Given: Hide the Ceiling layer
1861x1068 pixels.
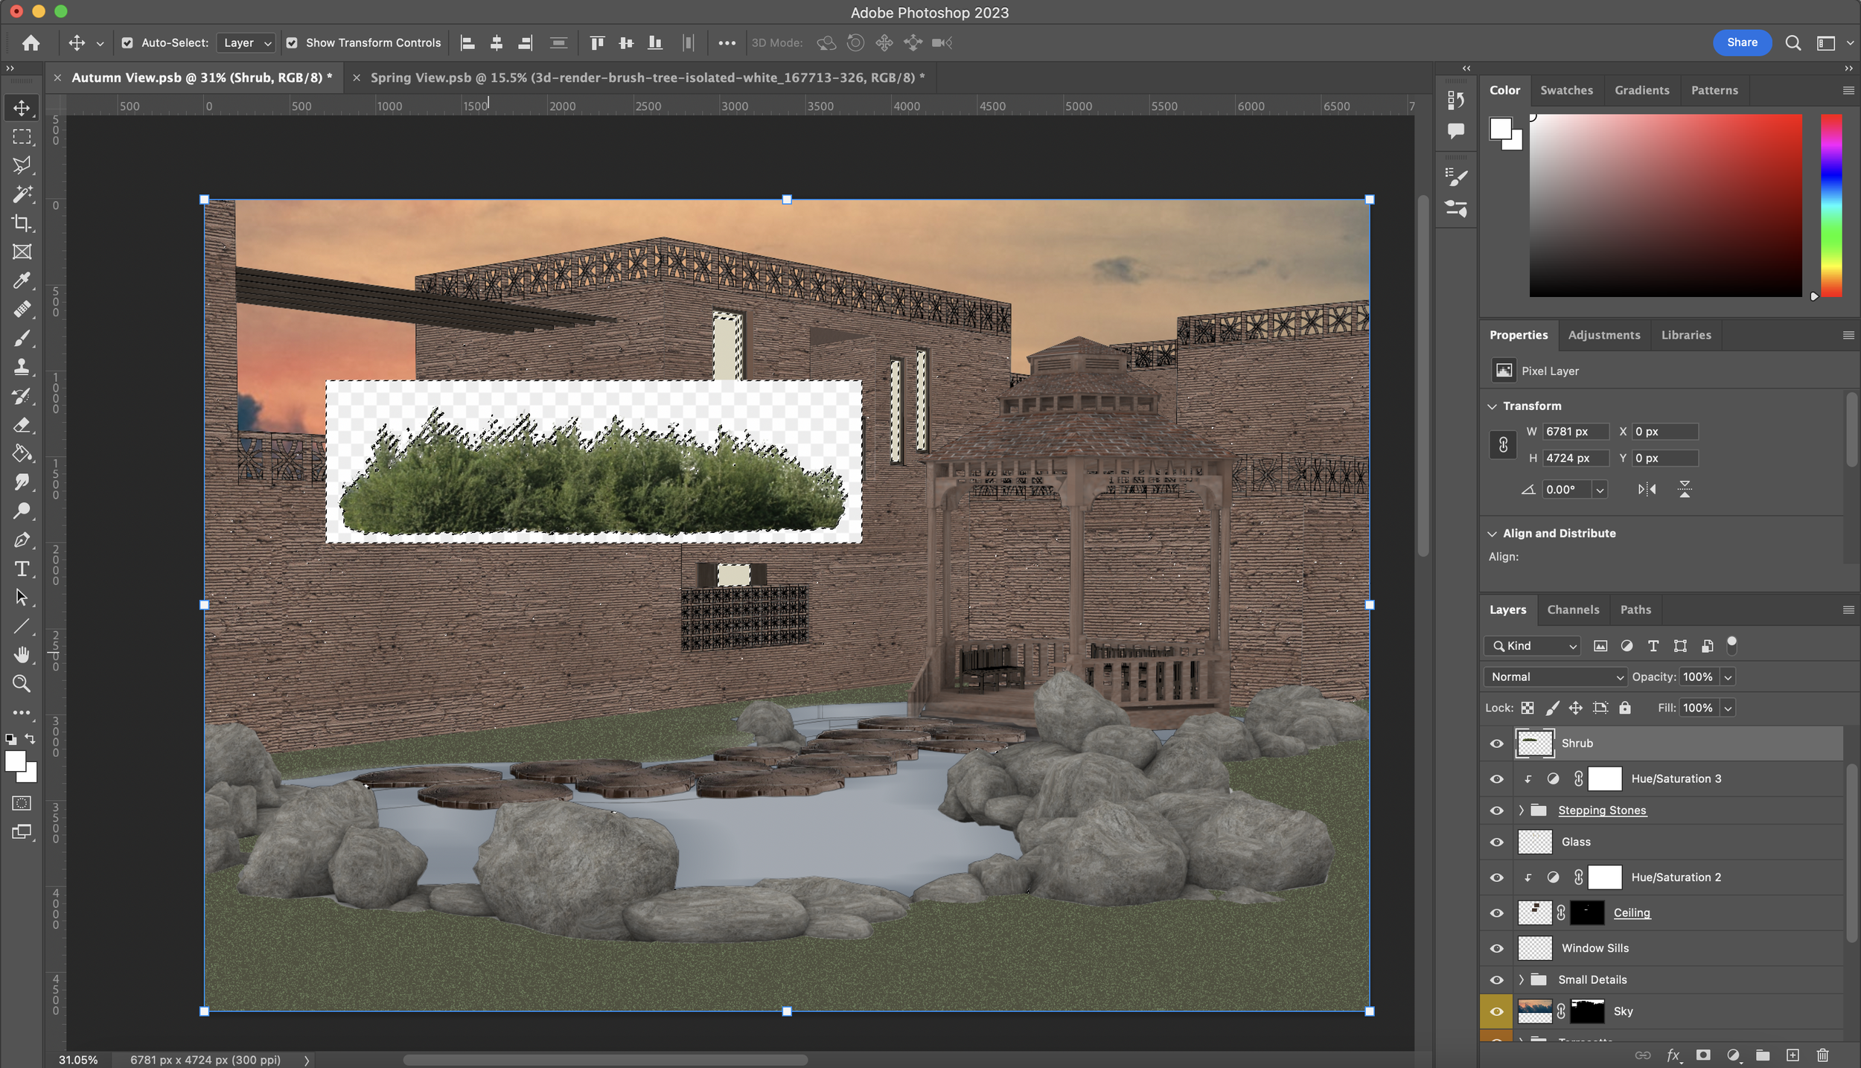Looking at the screenshot, I should (x=1496, y=913).
